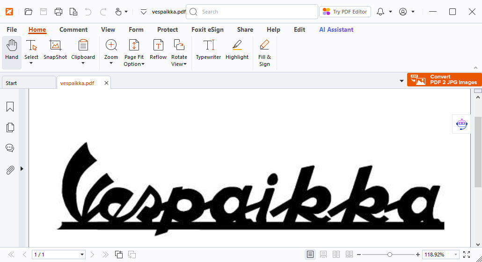Click Convert PDF 2 JPG Images banner
The height and width of the screenshot is (262, 482).
coord(445,80)
